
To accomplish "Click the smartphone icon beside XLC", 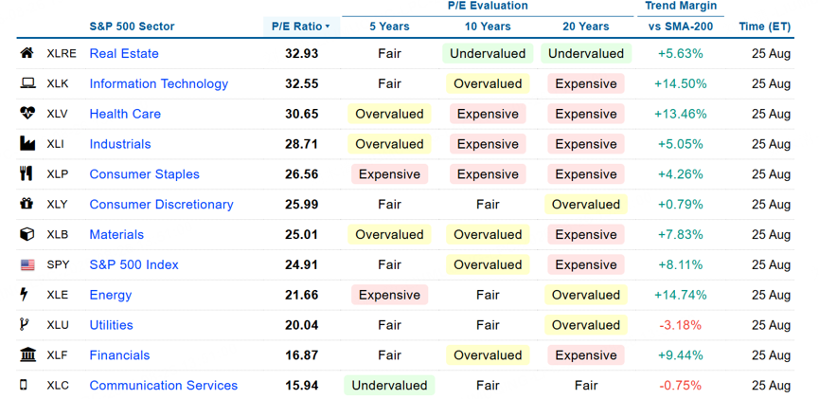I will pos(24,386).
